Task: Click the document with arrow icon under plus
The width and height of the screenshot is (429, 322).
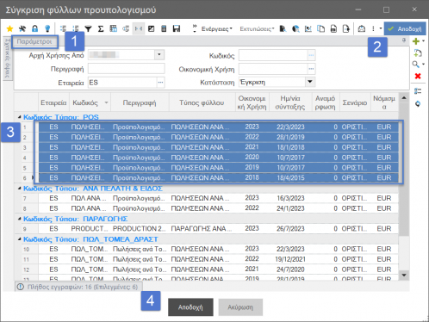Action: click(418, 53)
